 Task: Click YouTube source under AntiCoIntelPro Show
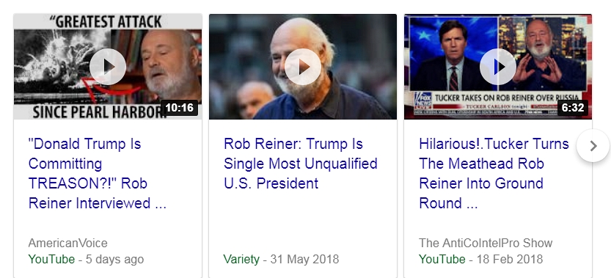click(442, 259)
